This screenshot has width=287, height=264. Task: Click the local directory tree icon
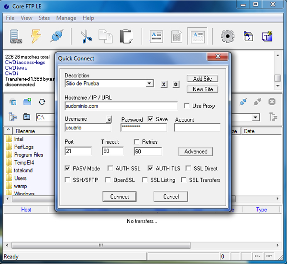(x=13, y=116)
